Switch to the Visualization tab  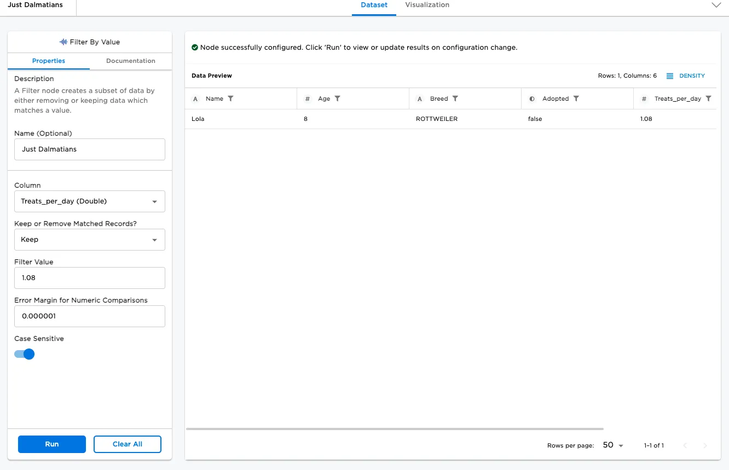[x=427, y=5]
